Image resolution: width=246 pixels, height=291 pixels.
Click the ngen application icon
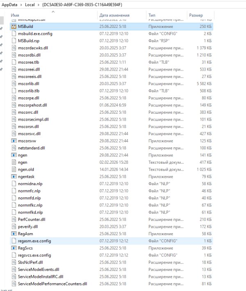tap(14, 155)
